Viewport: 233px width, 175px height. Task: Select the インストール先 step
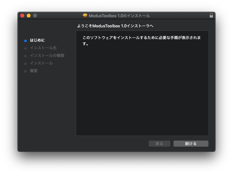tap(43, 48)
